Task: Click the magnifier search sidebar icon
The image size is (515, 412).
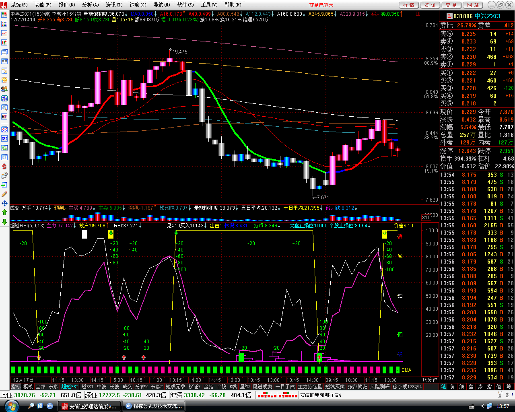Action: (4, 108)
